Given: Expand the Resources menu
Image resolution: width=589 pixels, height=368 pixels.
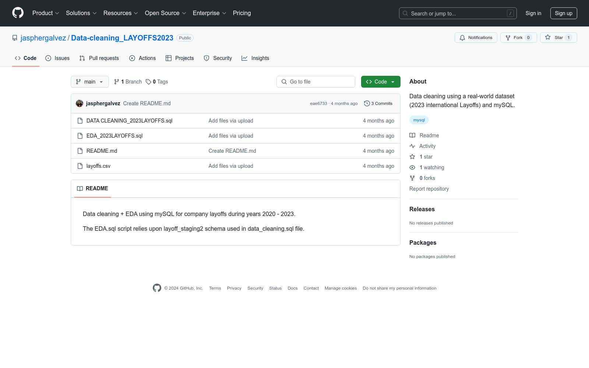Looking at the screenshot, I should [x=121, y=13].
